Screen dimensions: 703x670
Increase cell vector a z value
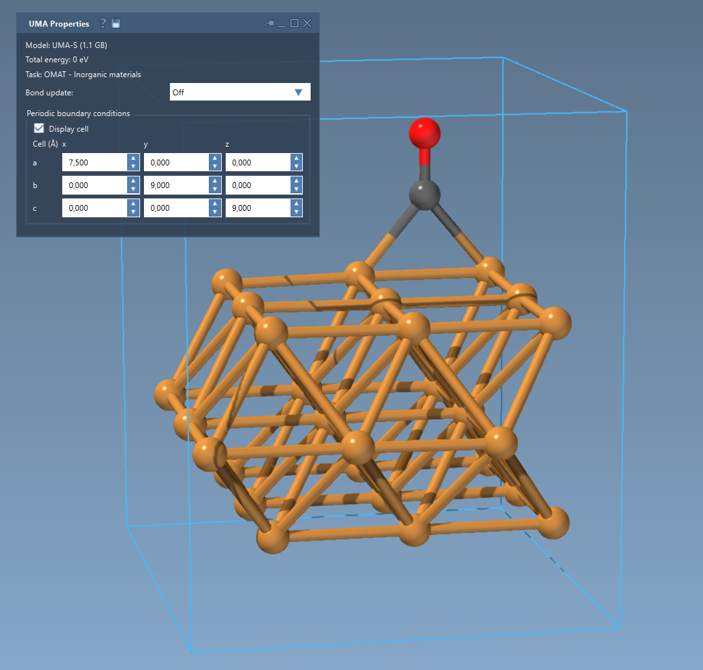pos(296,158)
